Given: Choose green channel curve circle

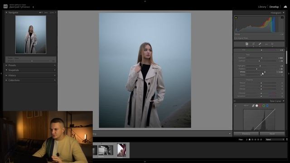Looking at the screenshot, I should pos(264,105).
